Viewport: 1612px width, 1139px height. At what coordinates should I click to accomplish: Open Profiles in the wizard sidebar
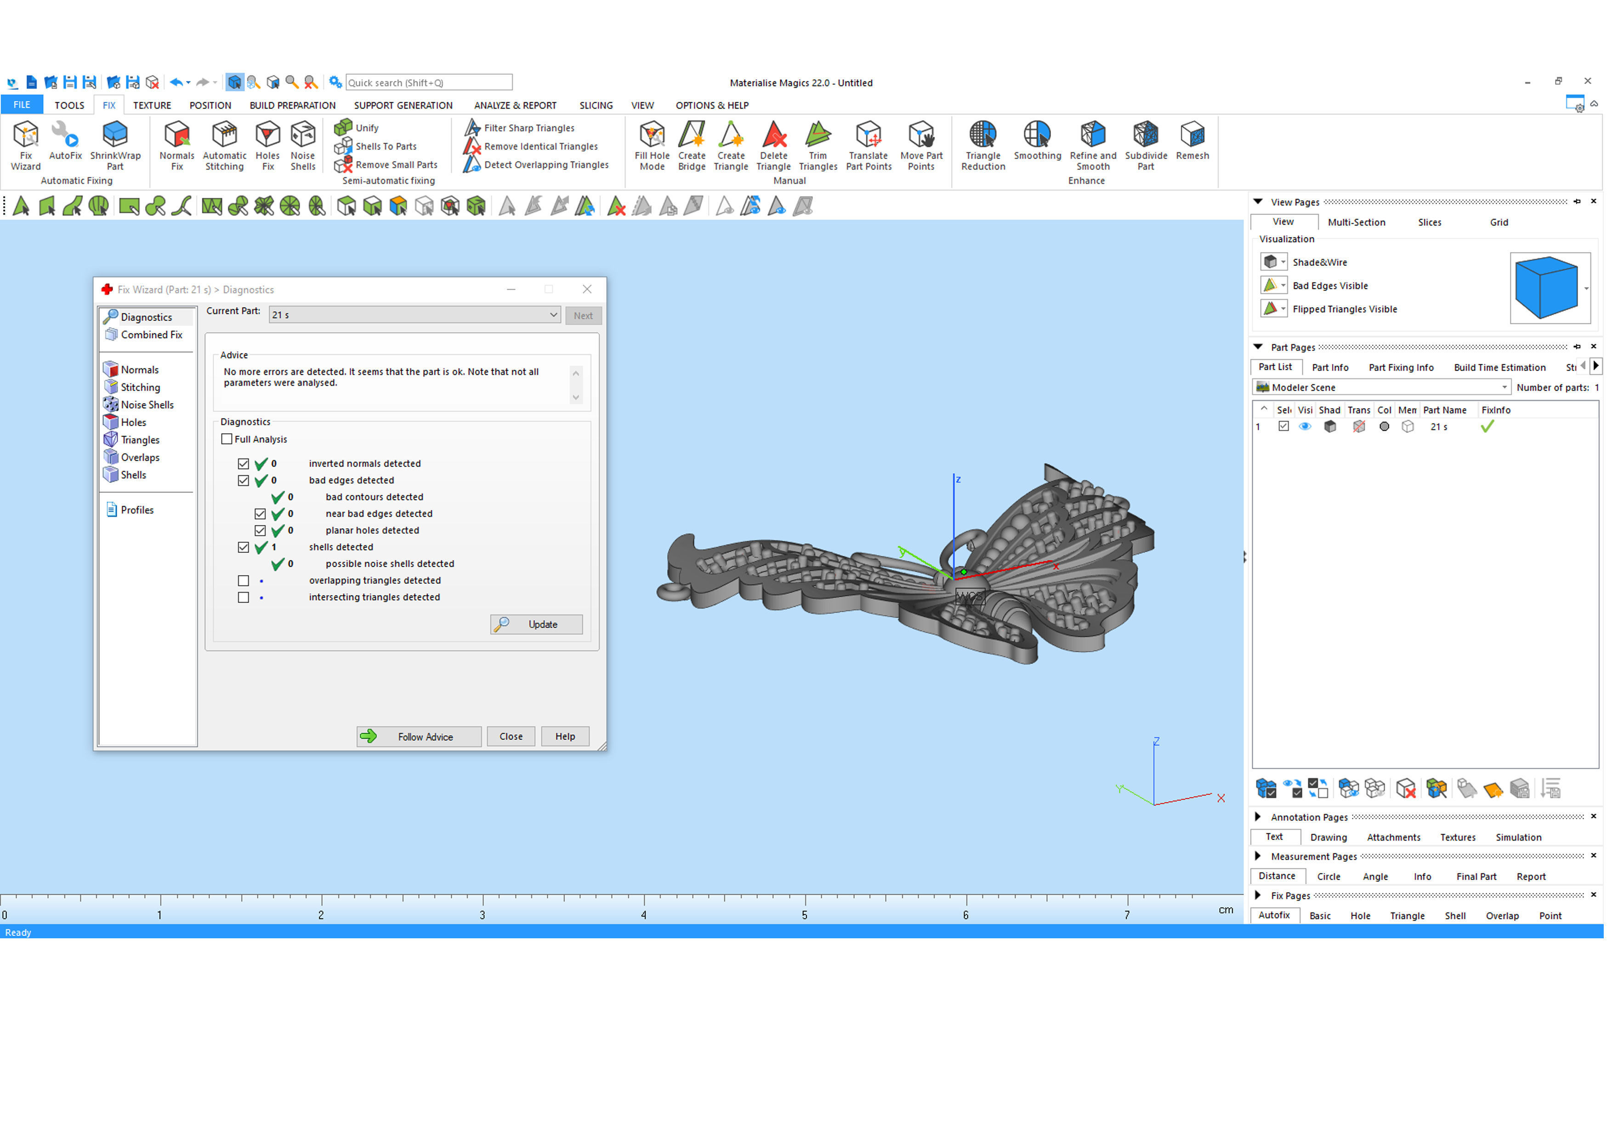[130, 510]
